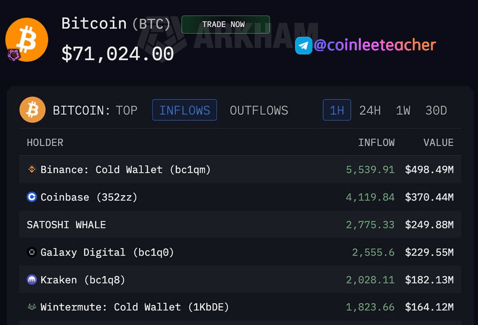The width and height of the screenshot is (478, 325).
Task: Open the SATOSHI WHALE holder entry
Action: 66,225
